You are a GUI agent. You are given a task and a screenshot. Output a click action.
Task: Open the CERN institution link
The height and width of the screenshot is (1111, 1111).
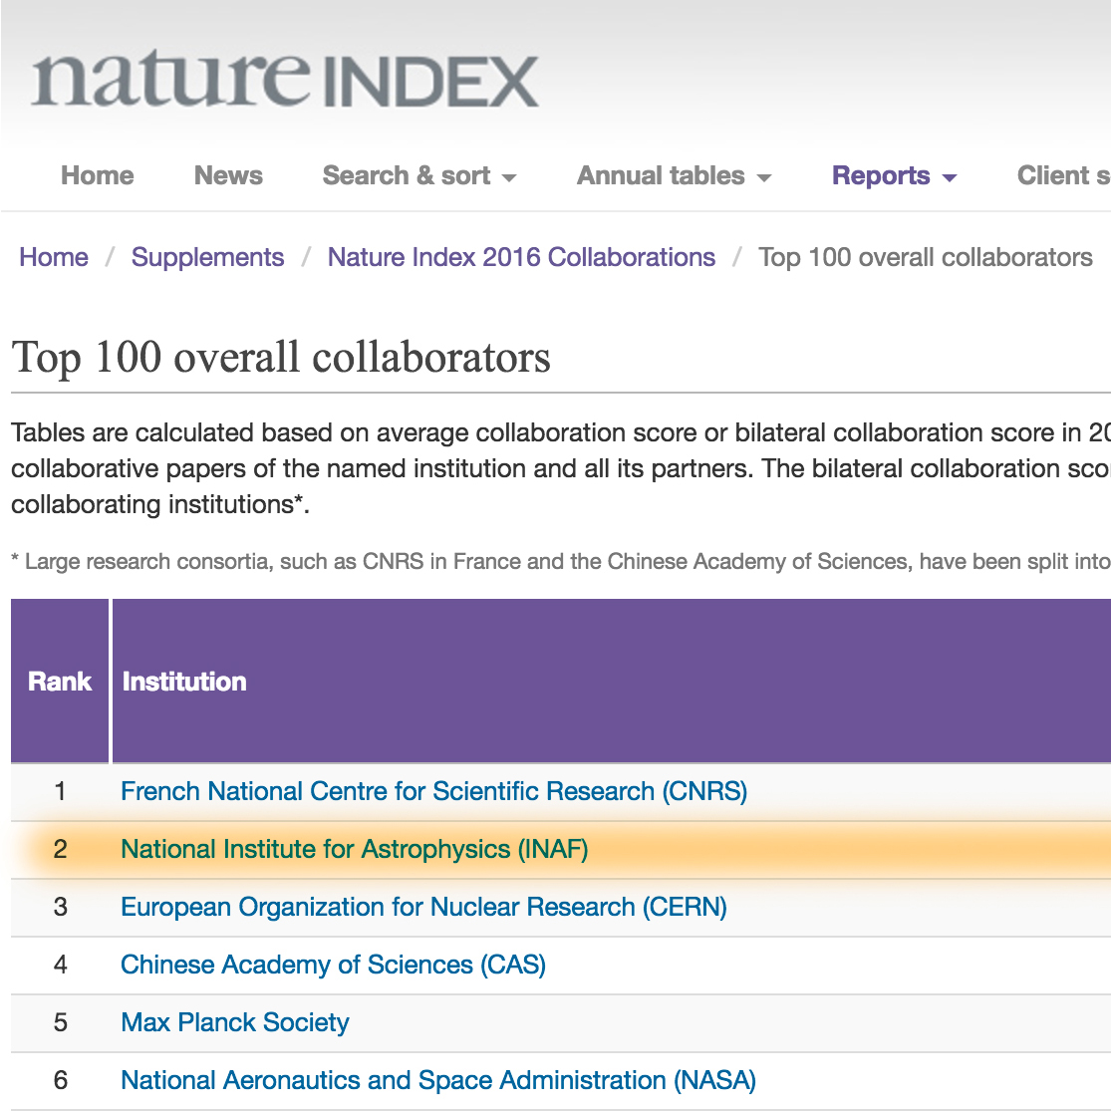[x=423, y=908]
